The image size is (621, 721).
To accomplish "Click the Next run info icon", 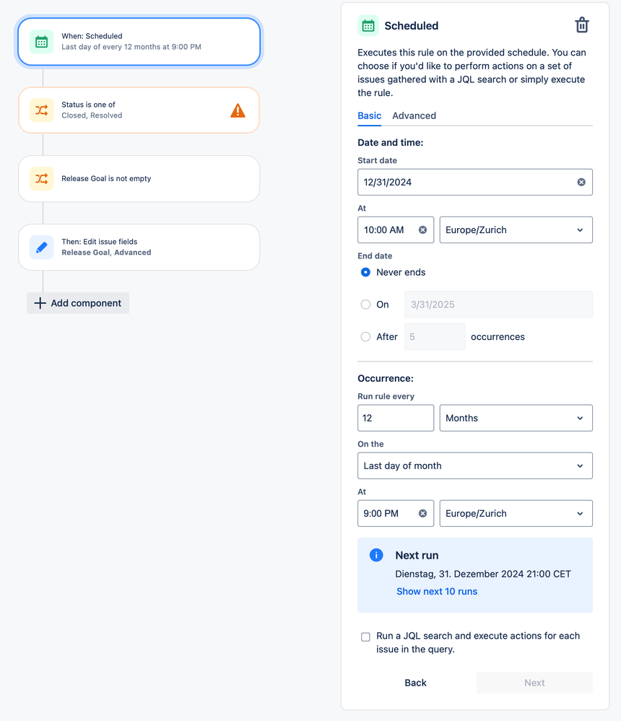I will coord(376,555).
